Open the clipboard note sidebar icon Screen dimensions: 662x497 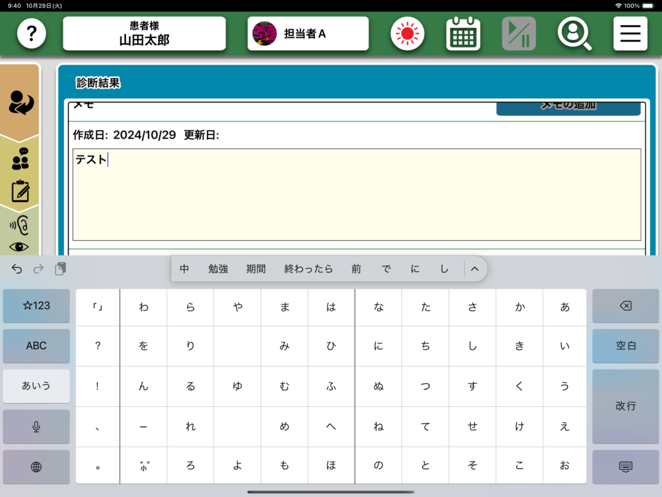point(21,191)
